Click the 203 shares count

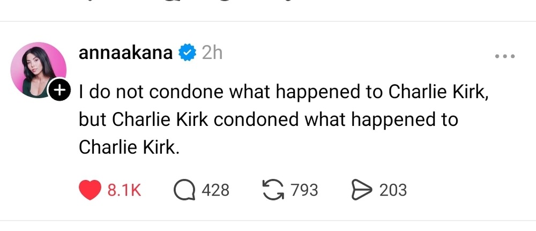point(393,190)
